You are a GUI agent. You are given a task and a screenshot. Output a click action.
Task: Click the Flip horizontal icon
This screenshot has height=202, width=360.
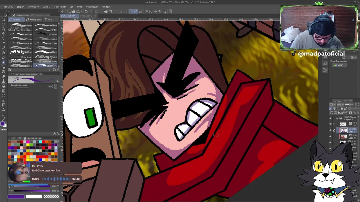click(x=155, y=12)
